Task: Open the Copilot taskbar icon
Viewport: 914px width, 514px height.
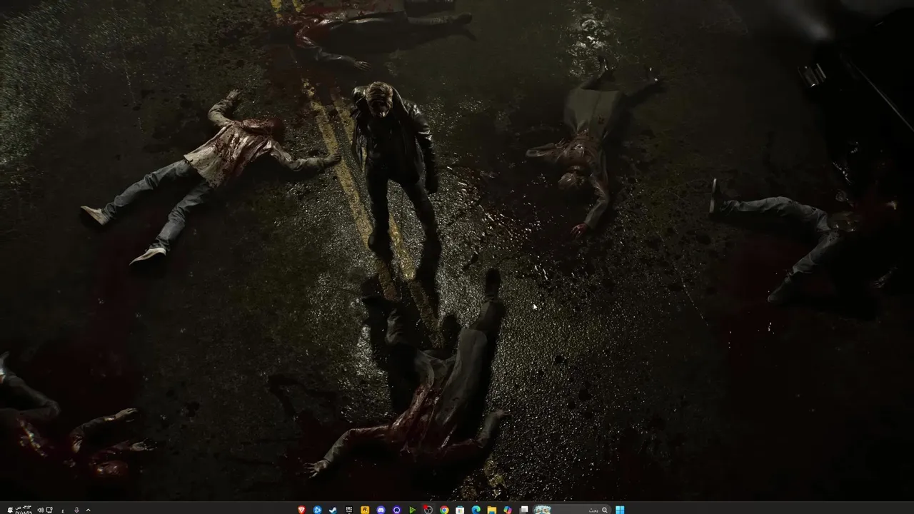Action: tap(508, 510)
